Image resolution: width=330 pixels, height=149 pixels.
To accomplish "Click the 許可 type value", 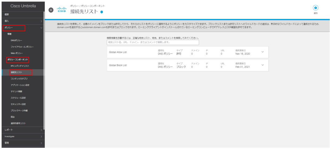I will (x=179, y=54).
